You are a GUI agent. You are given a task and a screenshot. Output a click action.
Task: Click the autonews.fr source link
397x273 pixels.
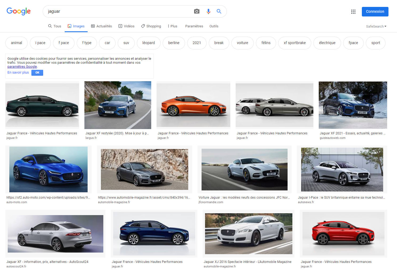tap(306, 202)
